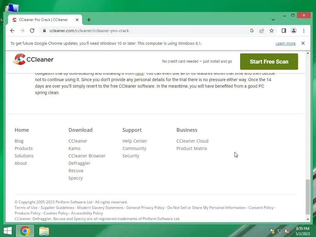
Task: Open the Download footer heading
Action: pyautogui.click(x=81, y=130)
